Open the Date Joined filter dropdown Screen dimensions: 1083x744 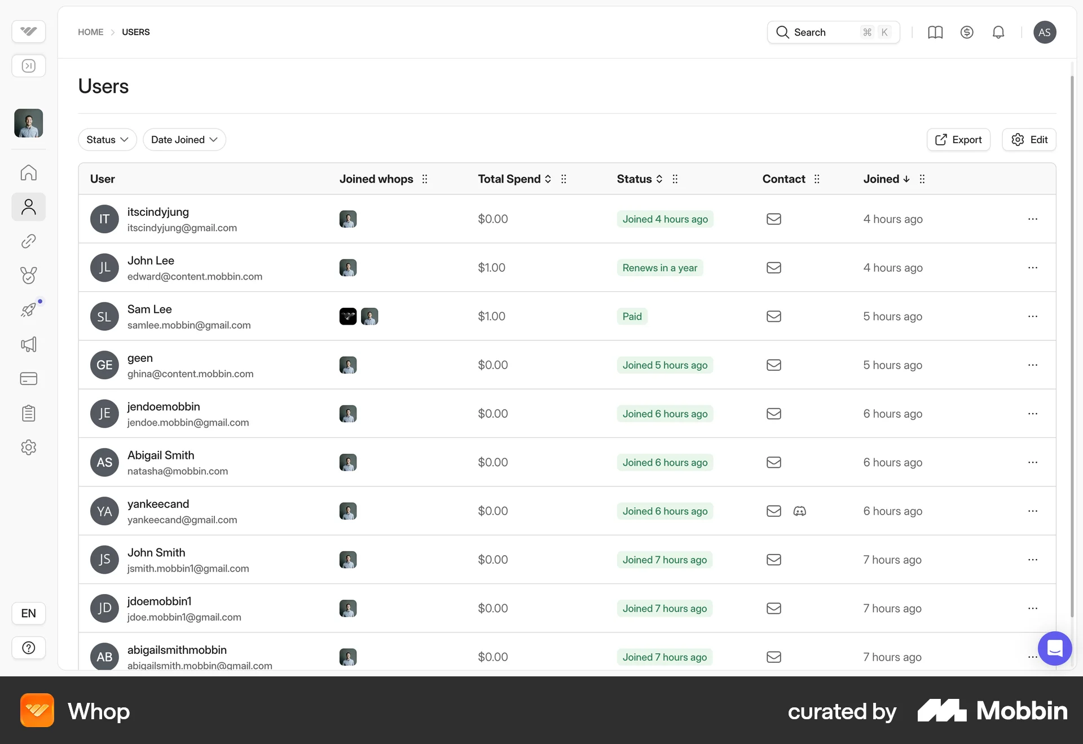point(184,139)
